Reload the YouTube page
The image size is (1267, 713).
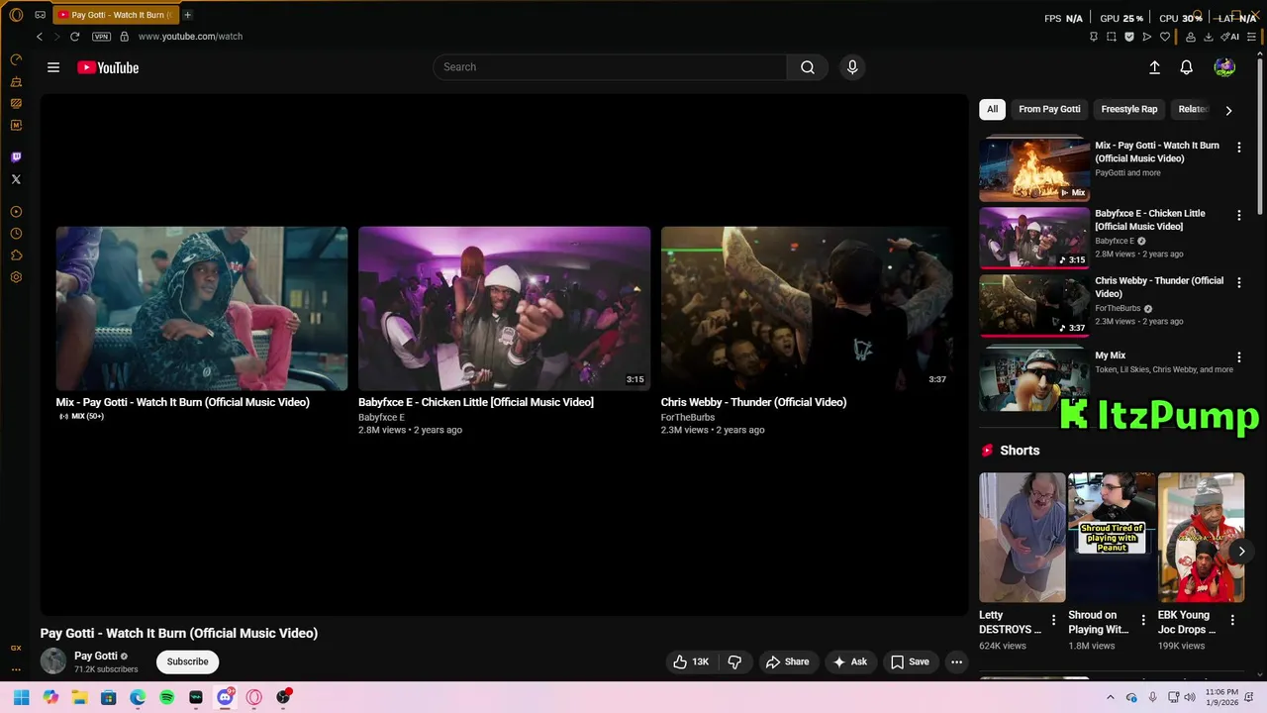[x=74, y=37]
